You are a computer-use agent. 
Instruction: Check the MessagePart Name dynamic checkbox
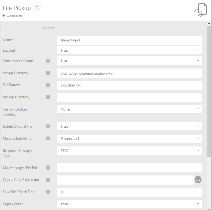point(48,138)
